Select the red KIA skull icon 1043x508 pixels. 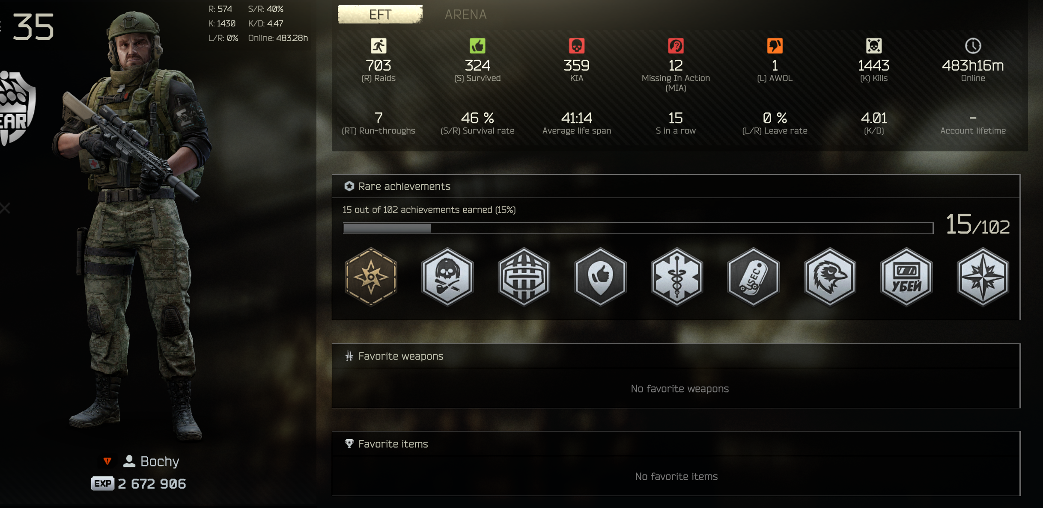point(577,45)
